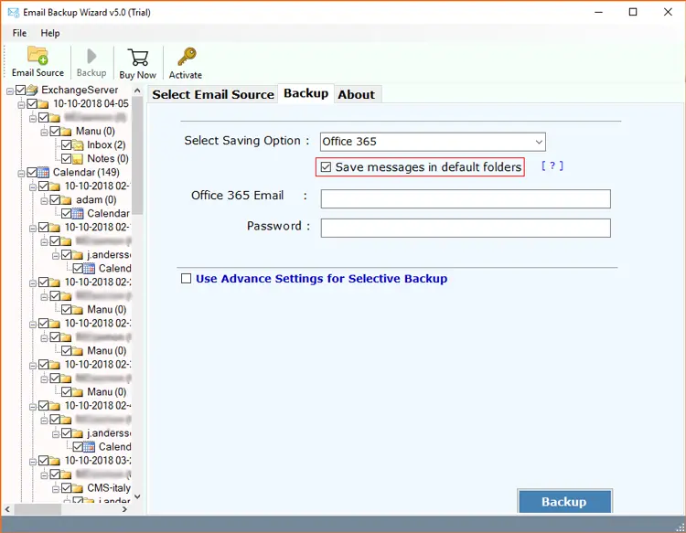Switch to the Backup tab

(x=305, y=93)
